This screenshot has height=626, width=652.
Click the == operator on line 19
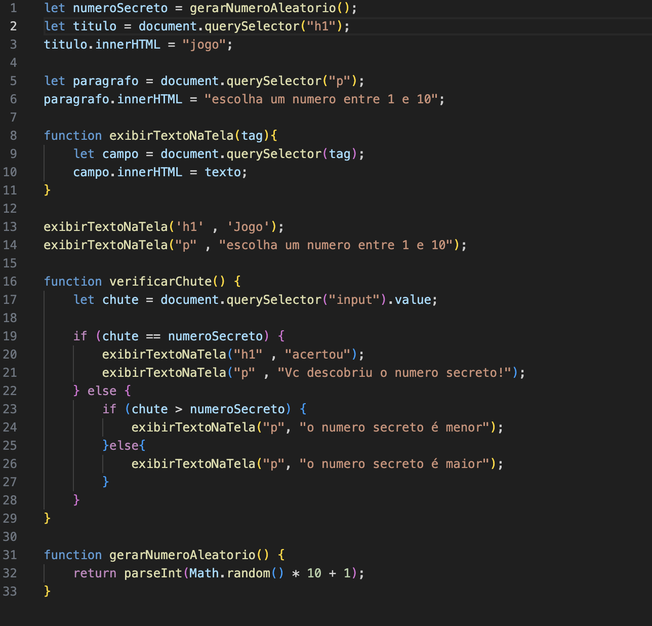click(x=153, y=336)
